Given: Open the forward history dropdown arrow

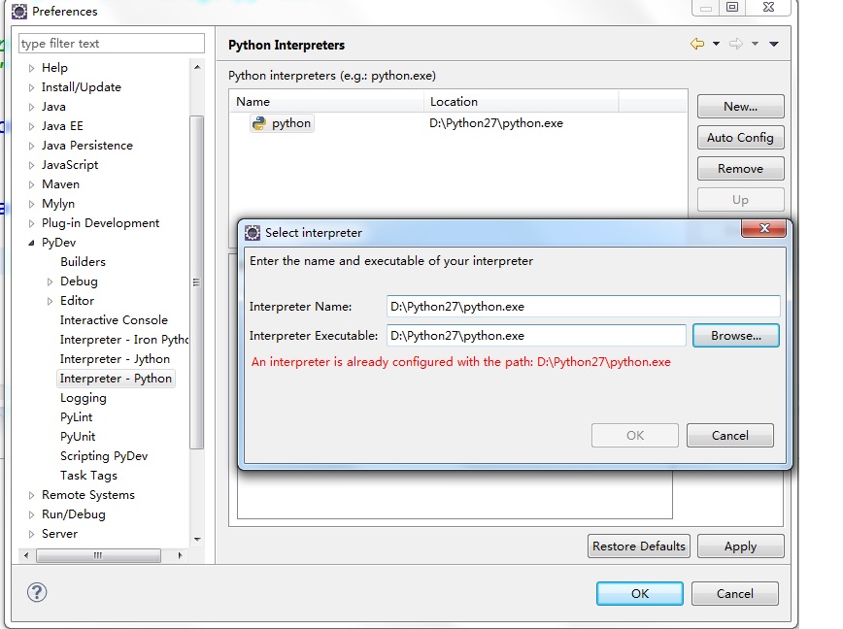Looking at the screenshot, I should [x=755, y=44].
